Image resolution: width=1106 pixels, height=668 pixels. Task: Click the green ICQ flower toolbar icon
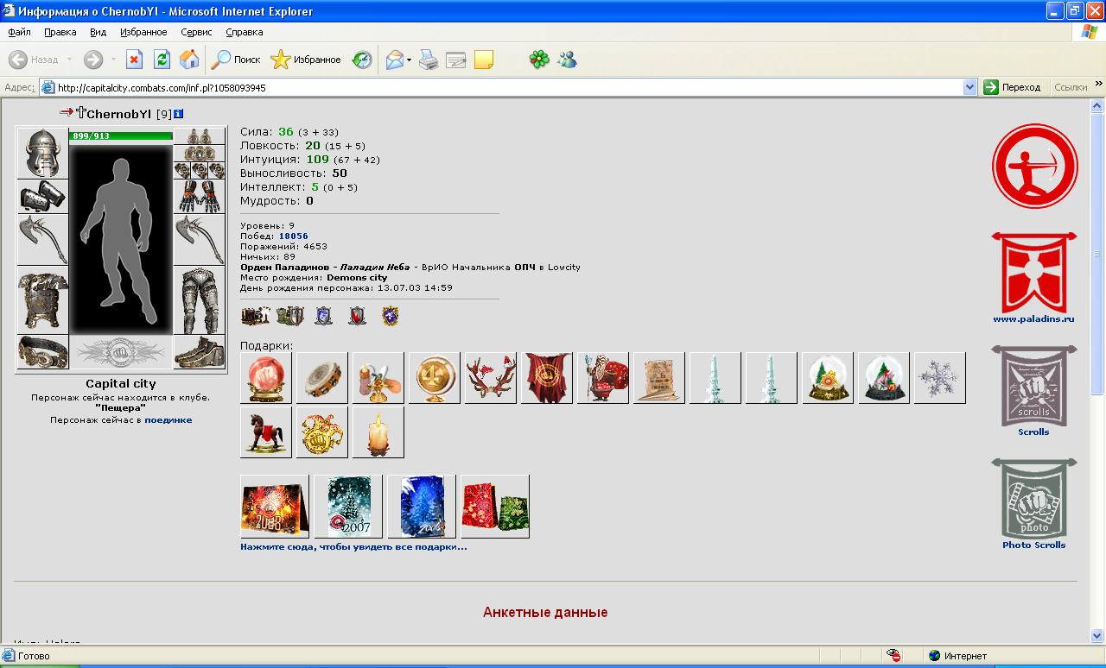[x=539, y=60]
